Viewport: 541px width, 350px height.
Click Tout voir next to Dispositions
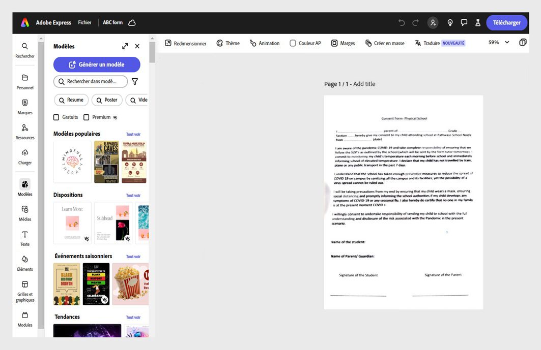point(133,195)
